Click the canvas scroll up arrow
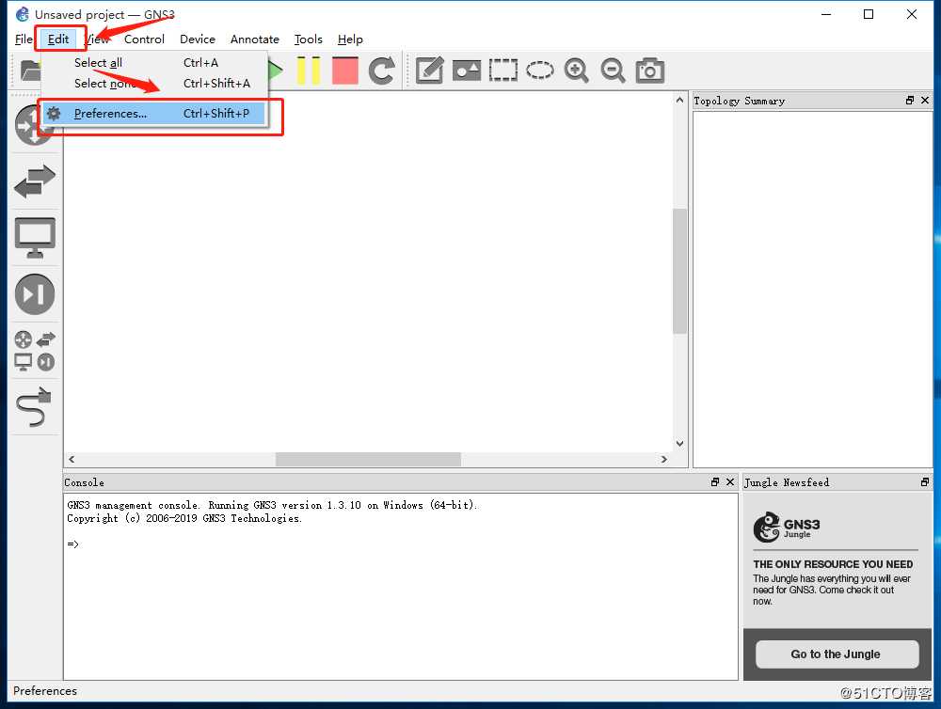Screen dimensions: 941x709 click(x=679, y=100)
